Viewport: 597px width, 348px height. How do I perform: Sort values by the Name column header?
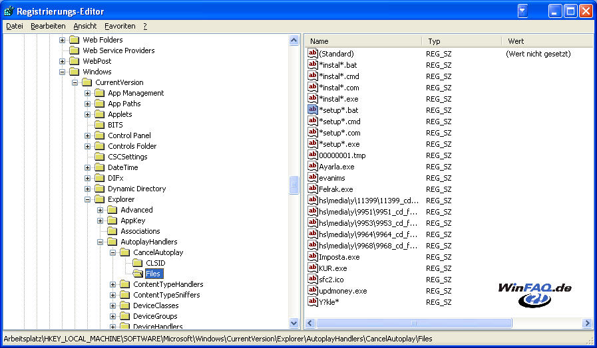click(x=363, y=41)
